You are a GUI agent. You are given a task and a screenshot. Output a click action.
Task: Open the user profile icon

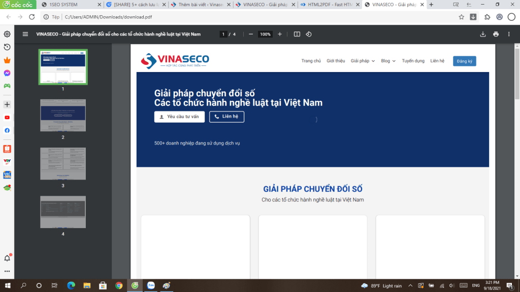[500, 17]
